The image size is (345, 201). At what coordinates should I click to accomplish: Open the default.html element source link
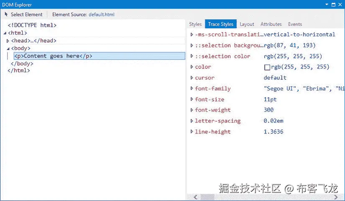click(102, 15)
